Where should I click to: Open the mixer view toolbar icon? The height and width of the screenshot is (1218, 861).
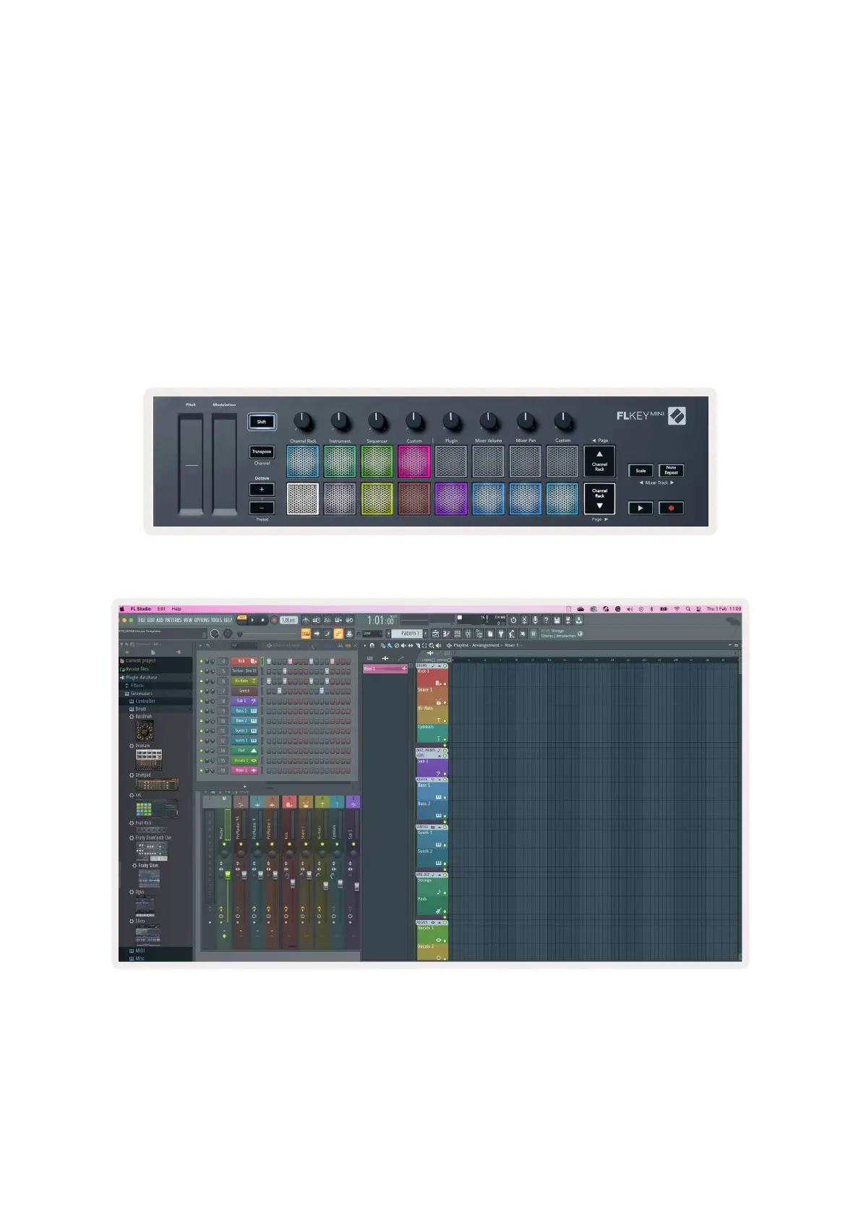click(468, 634)
